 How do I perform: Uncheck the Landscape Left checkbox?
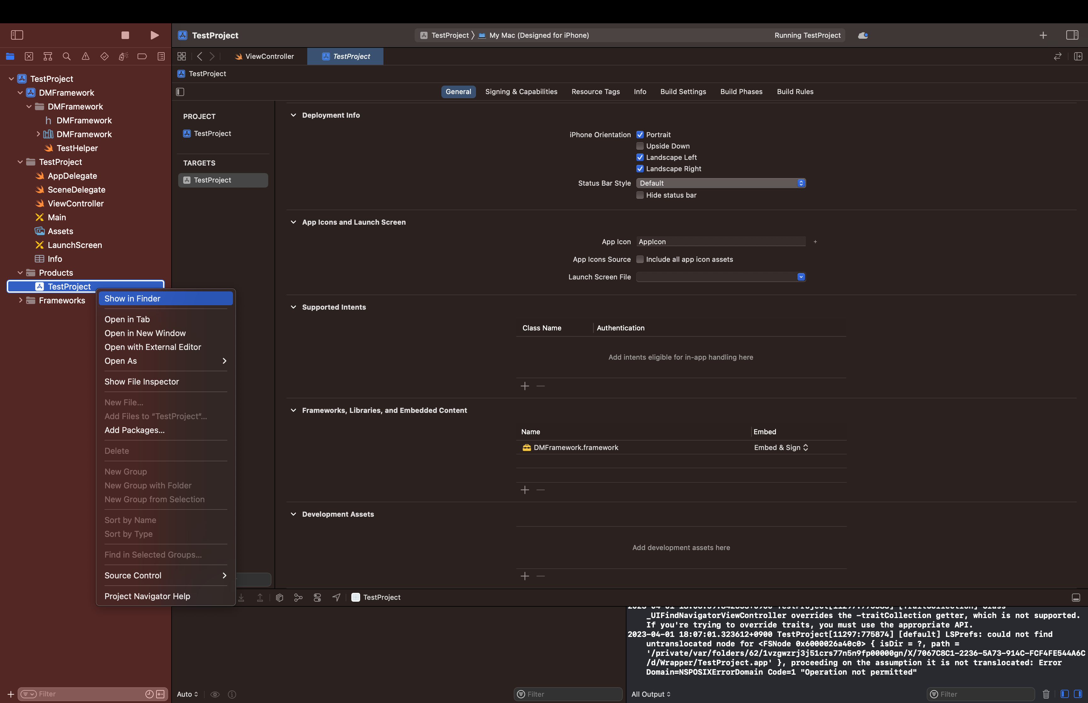coord(640,157)
